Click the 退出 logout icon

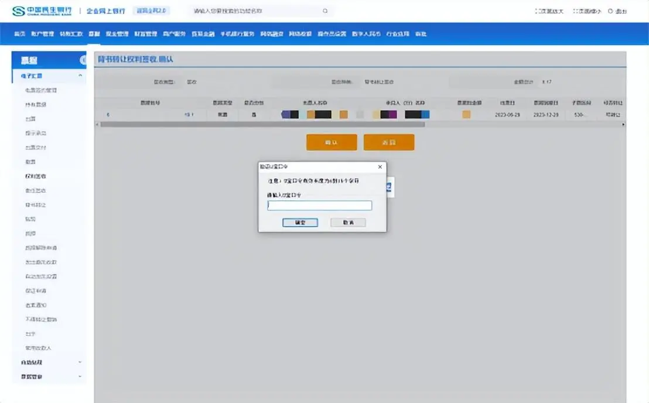tap(610, 11)
